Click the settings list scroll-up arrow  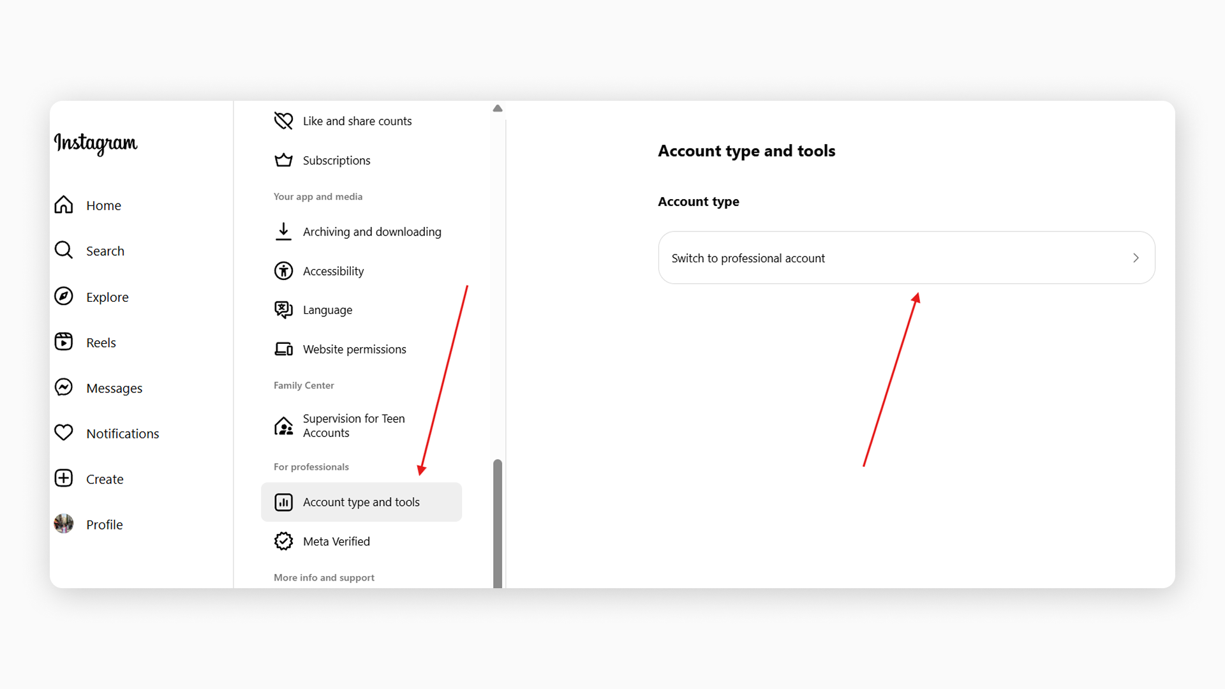coord(498,108)
